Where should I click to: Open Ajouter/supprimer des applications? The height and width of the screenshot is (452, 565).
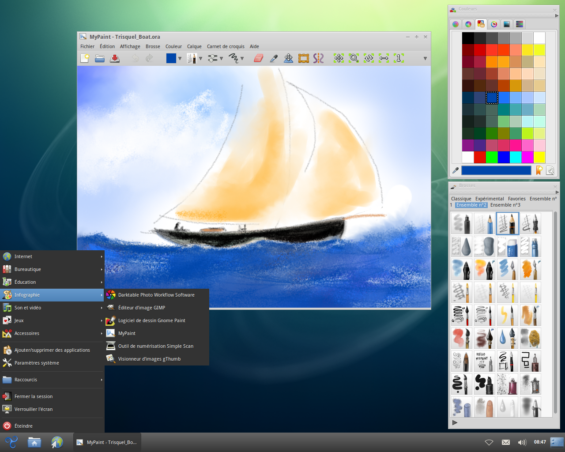tap(52, 350)
